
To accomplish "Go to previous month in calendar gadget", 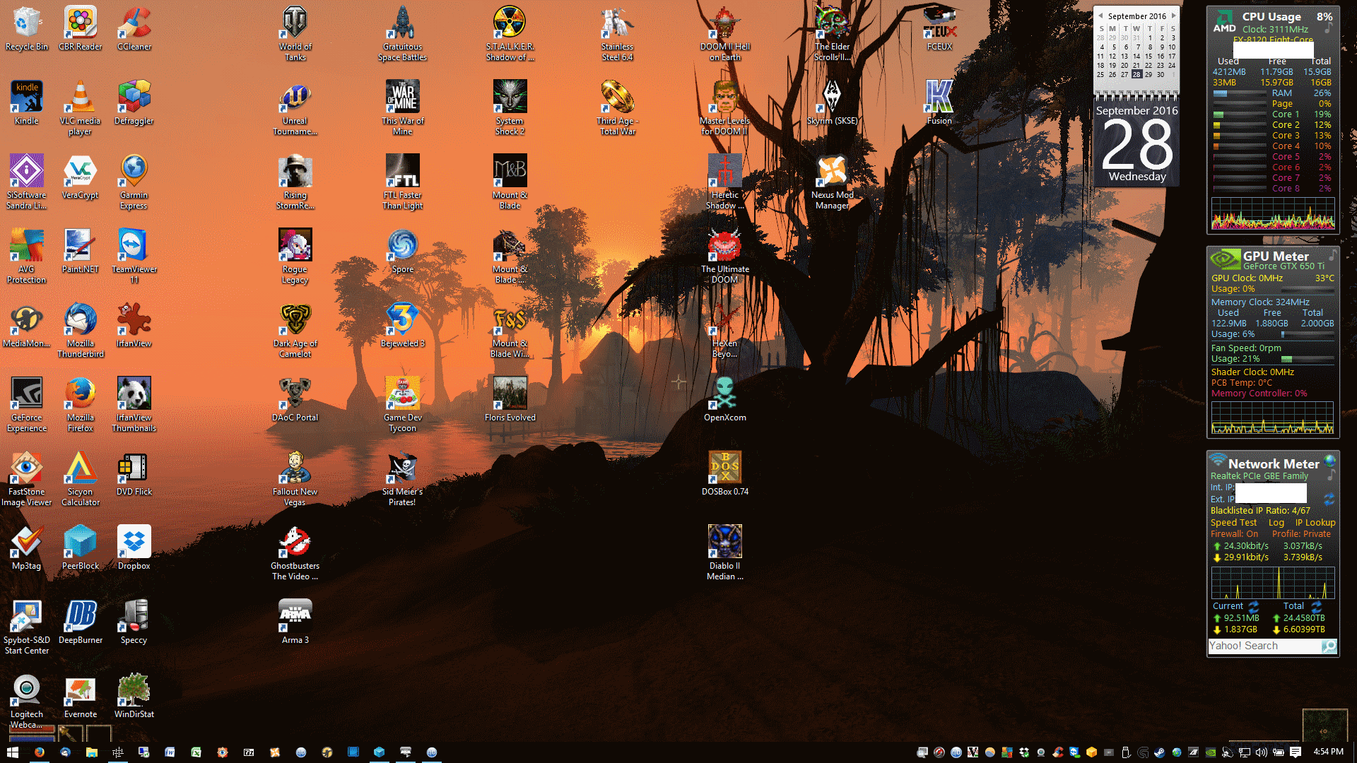I will tap(1100, 16).
